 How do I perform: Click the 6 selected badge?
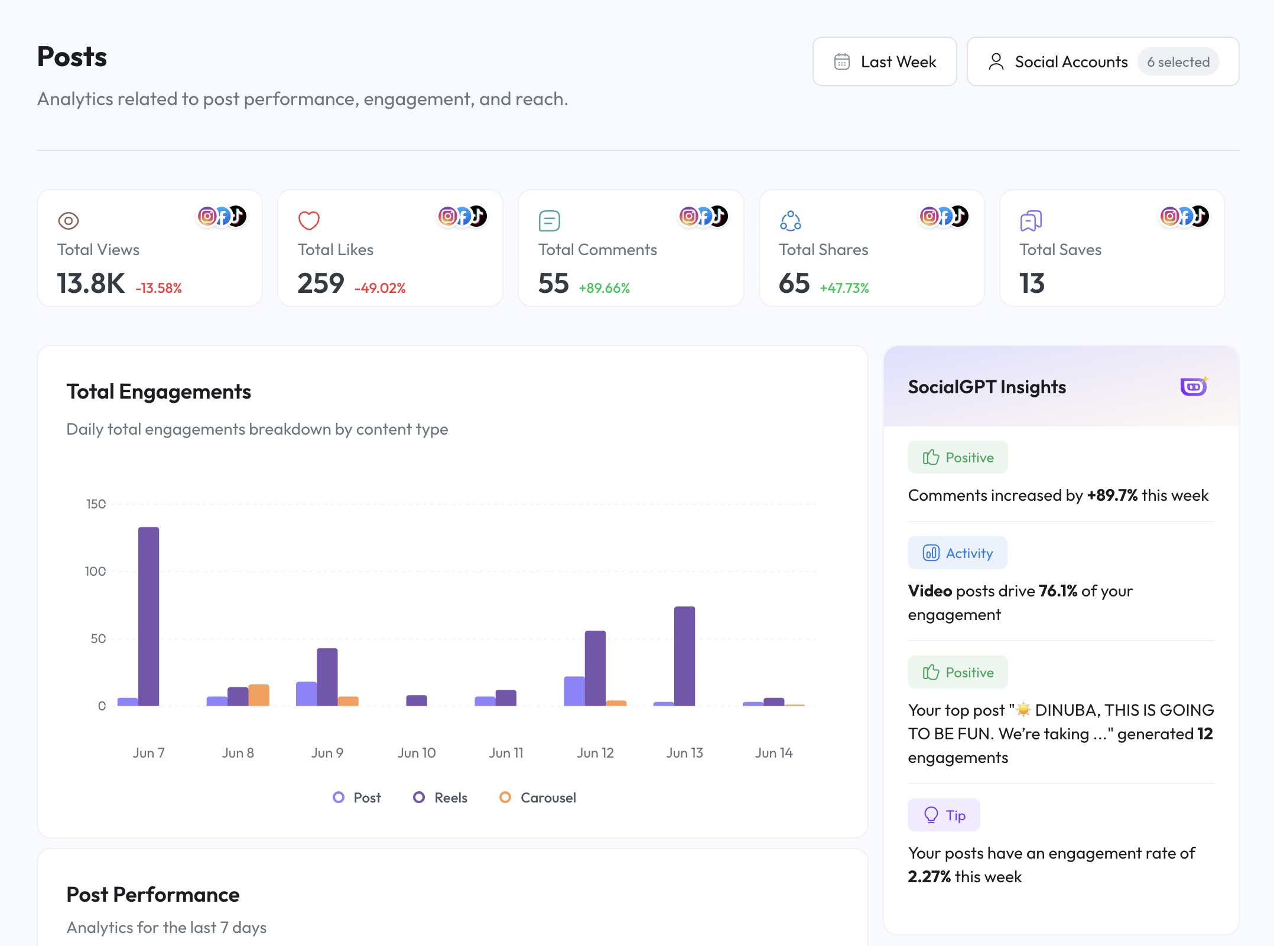pyautogui.click(x=1178, y=61)
